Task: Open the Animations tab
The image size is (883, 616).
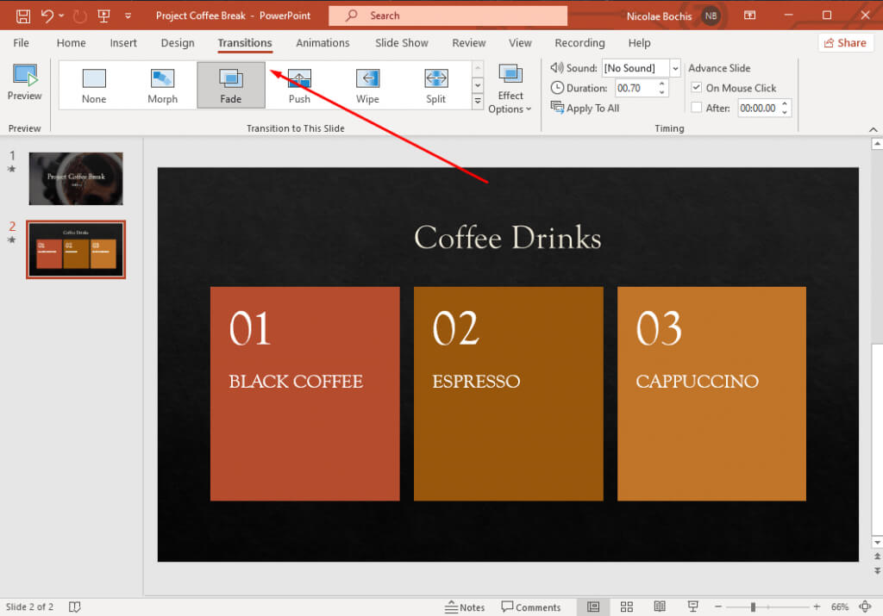Action: [323, 43]
